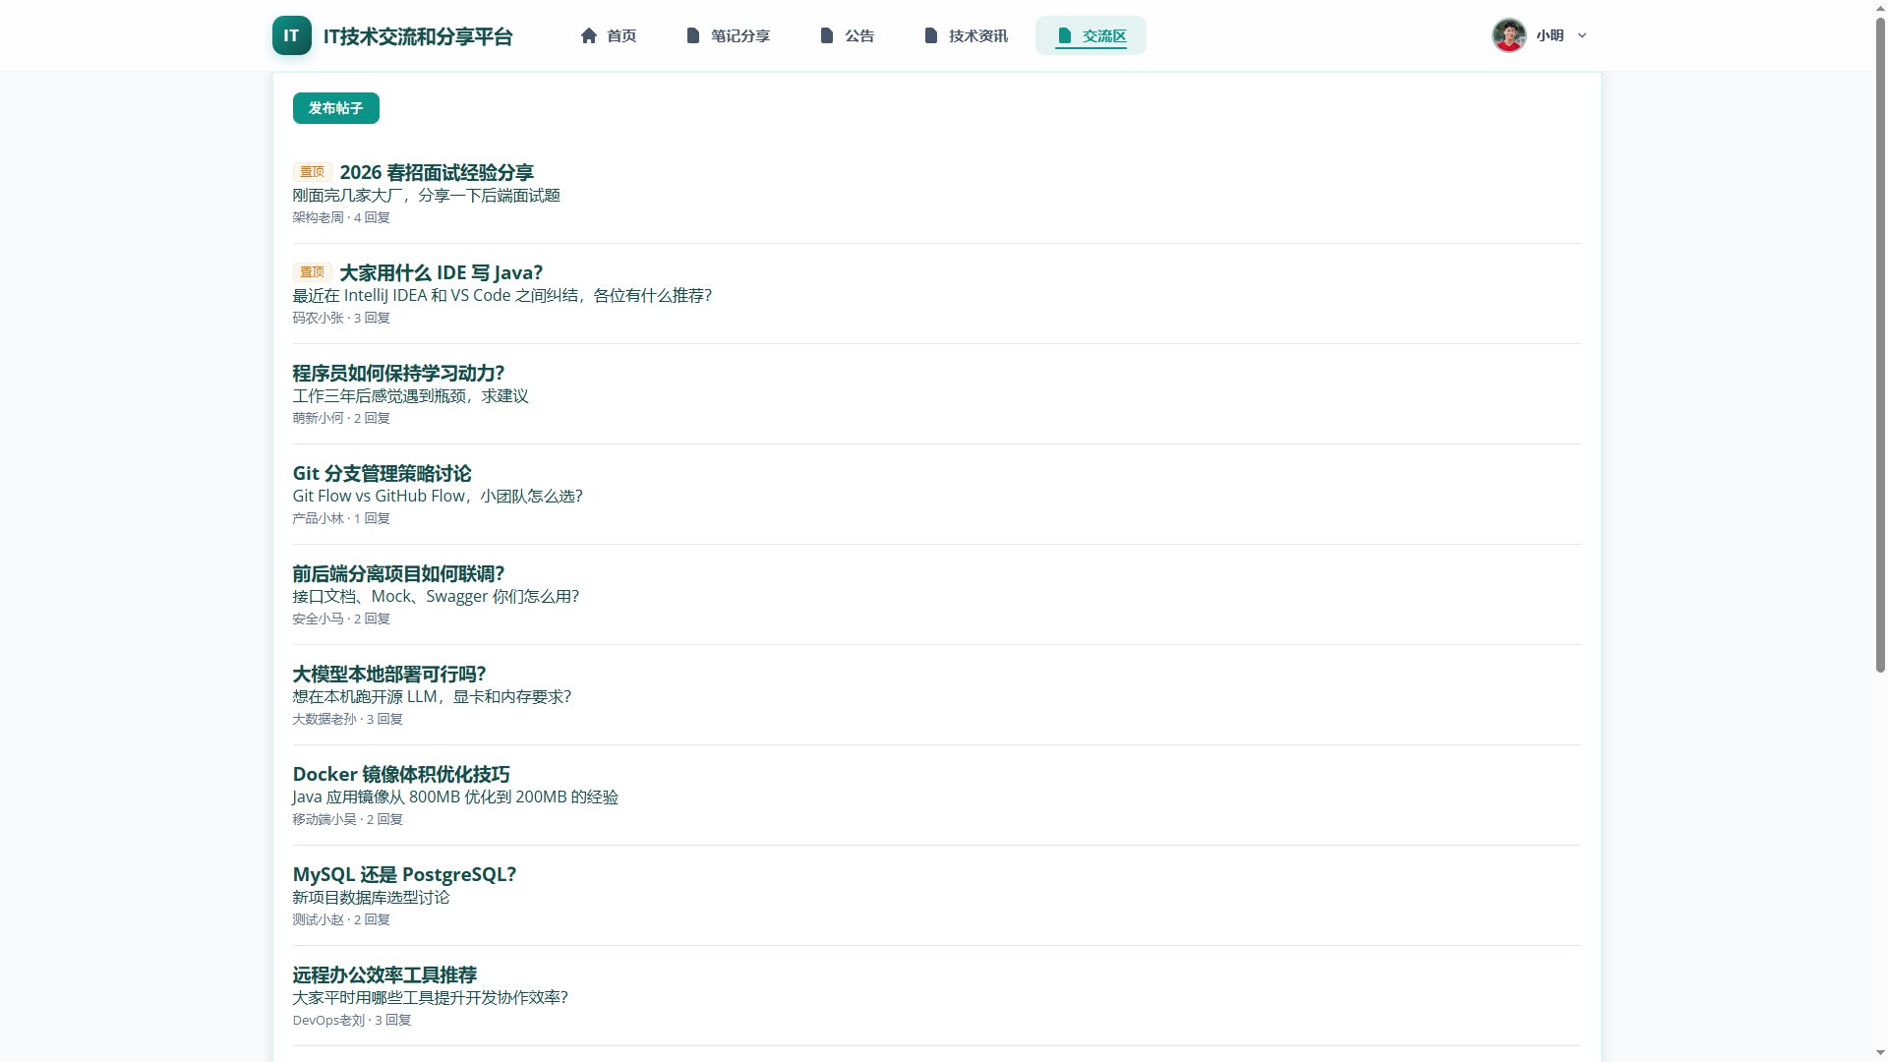1888x1062 pixels.
Task: Open post MySQL 还是 PostgreSQL?
Action: coord(404,874)
